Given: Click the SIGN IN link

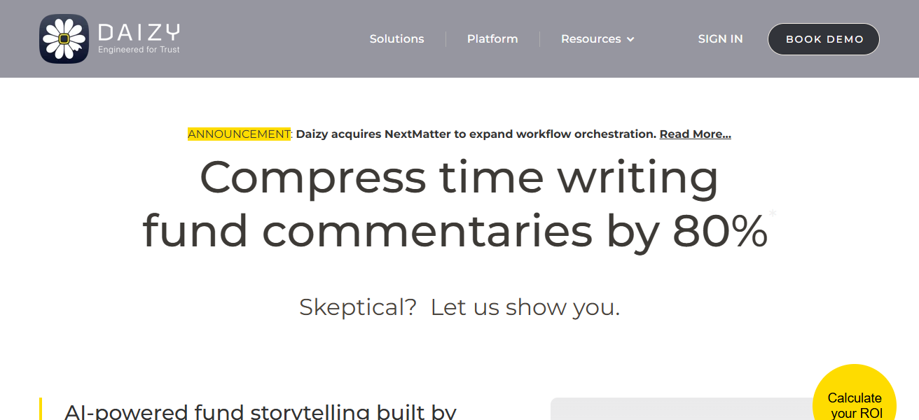Looking at the screenshot, I should (720, 39).
